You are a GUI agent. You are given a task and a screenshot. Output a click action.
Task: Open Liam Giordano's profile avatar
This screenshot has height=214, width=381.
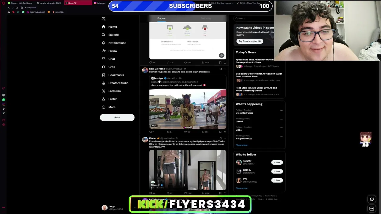[145, 70]
